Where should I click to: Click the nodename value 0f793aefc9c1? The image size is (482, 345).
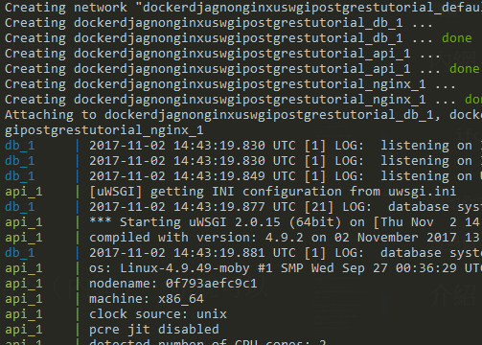pyautogui.click(x=211, y=284)
